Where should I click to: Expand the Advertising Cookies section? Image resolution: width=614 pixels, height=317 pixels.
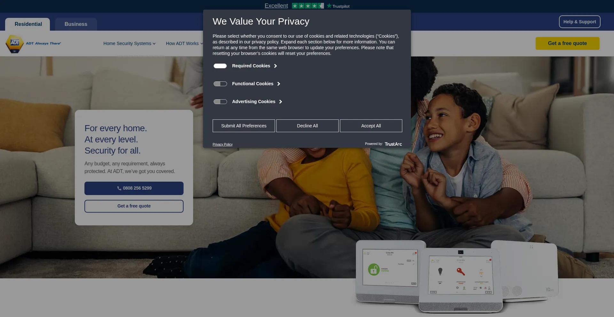257,102
